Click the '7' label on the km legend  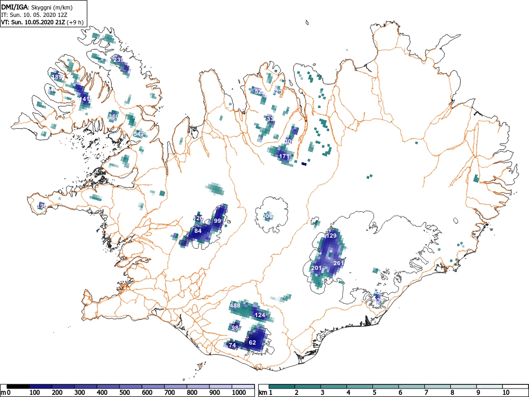[426, 393]
